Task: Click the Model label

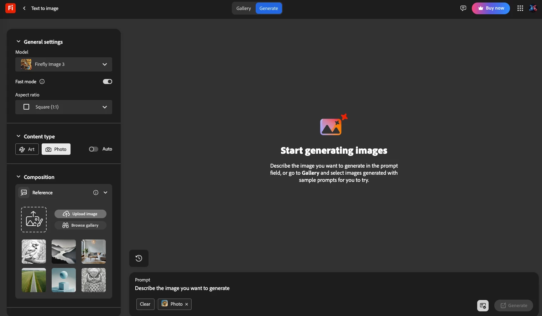Action: (22, 52)
